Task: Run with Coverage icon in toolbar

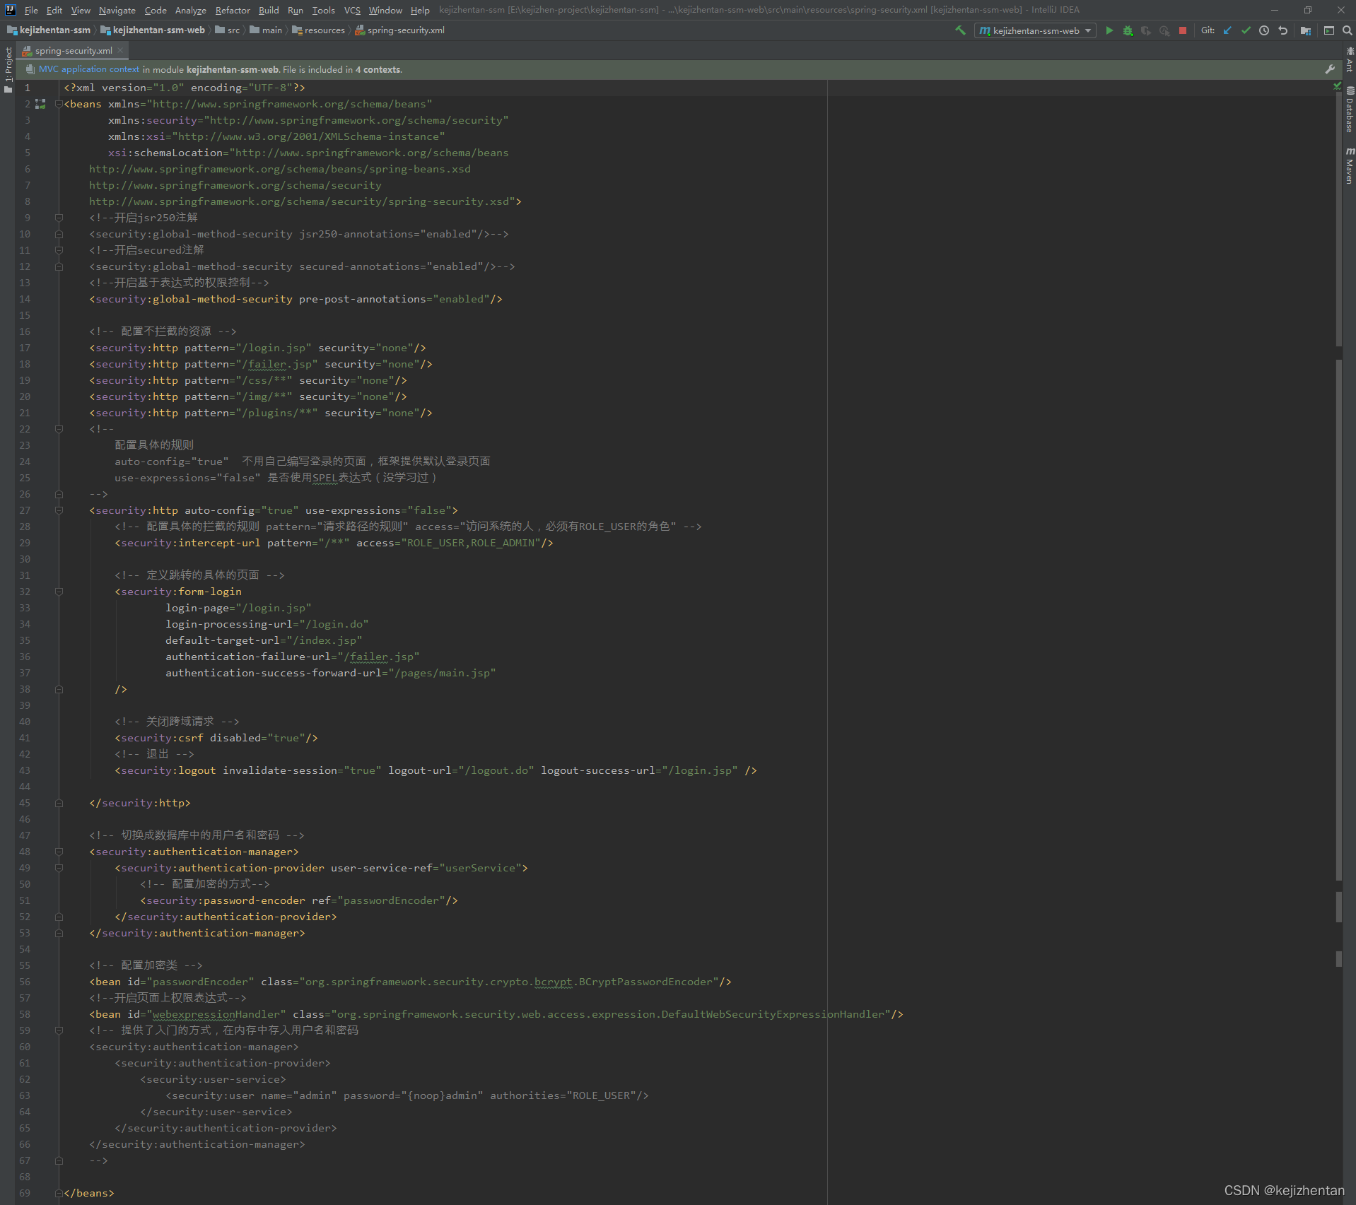Action: click(x=1146, y=30)
